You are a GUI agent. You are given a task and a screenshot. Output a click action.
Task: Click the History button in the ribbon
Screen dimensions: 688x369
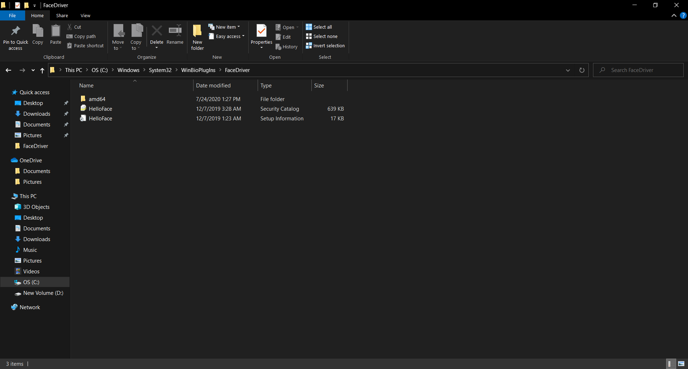coord(286,47)
